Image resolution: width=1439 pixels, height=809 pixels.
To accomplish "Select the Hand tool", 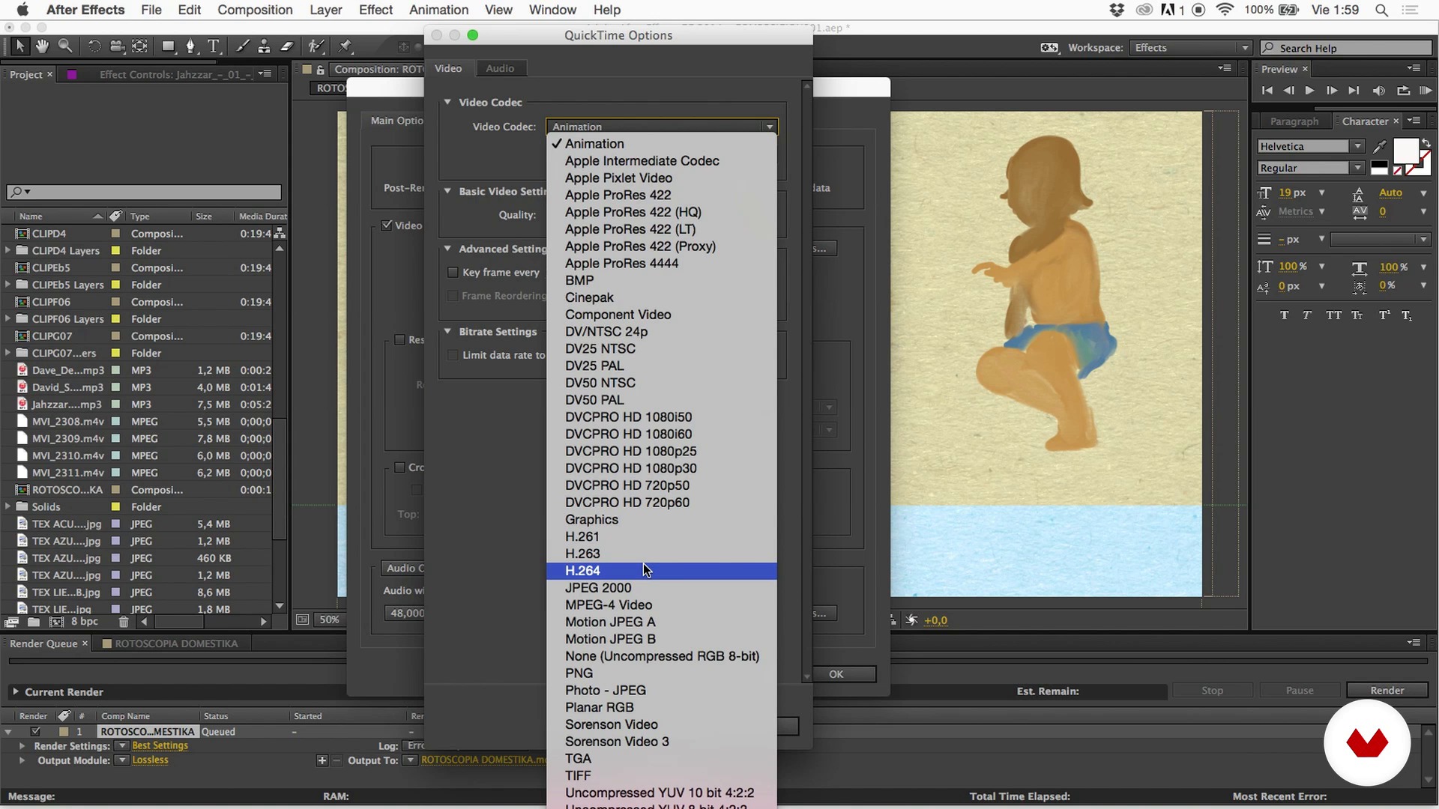I will pyautogui.click(x=42, y=46).
